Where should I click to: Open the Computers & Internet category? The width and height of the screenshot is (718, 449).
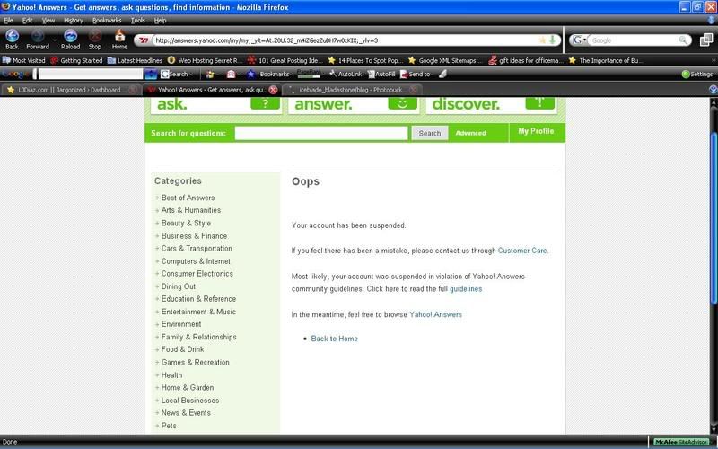point(196,261)
